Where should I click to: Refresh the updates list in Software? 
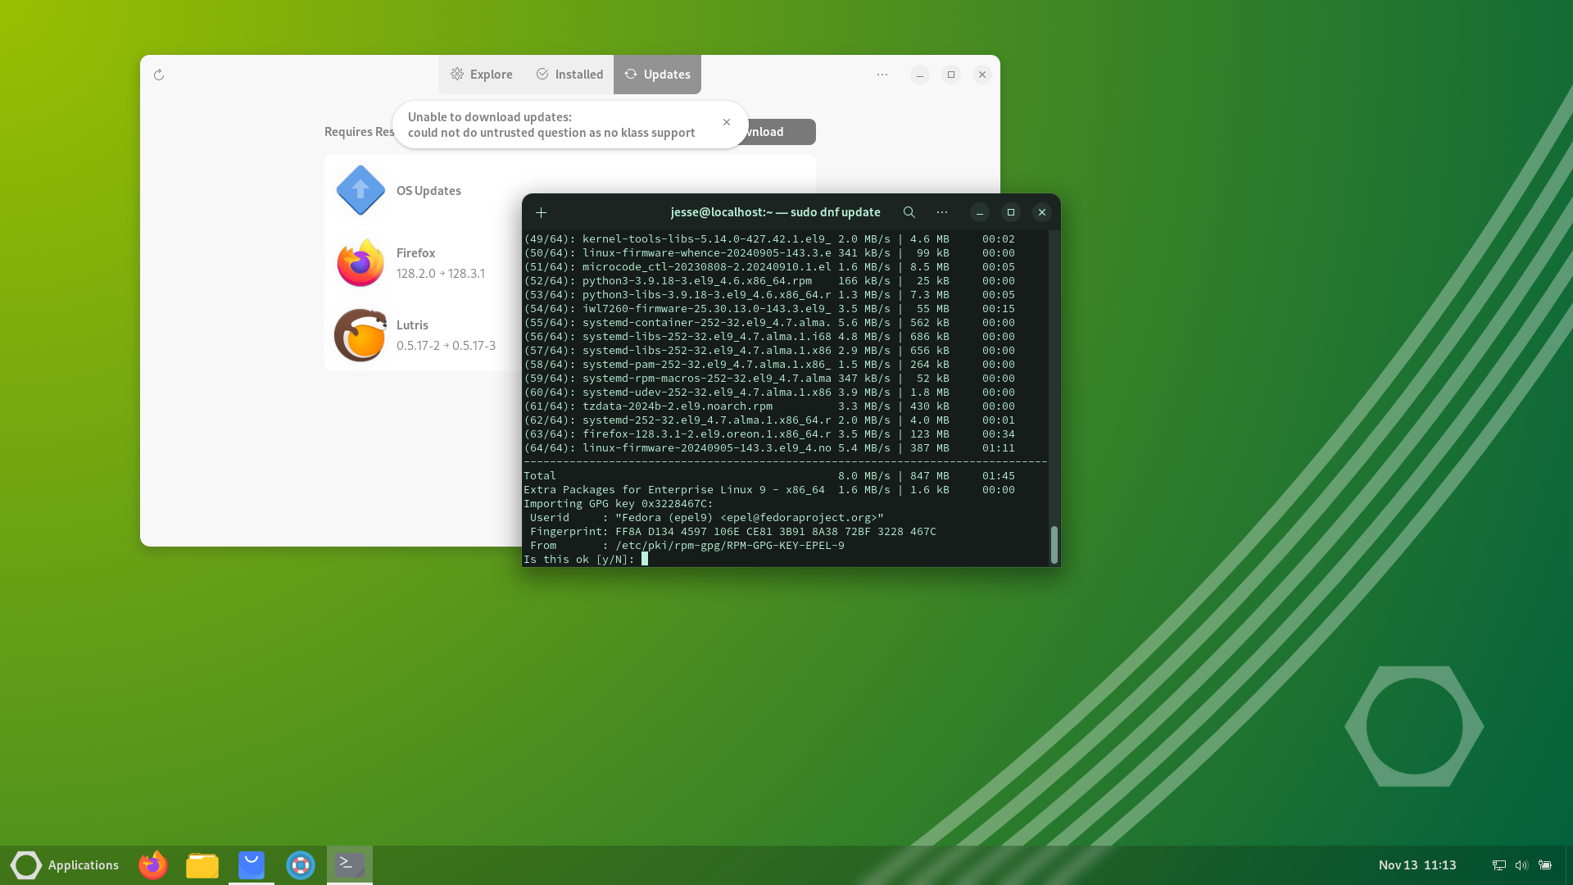[x=159, y=75]
